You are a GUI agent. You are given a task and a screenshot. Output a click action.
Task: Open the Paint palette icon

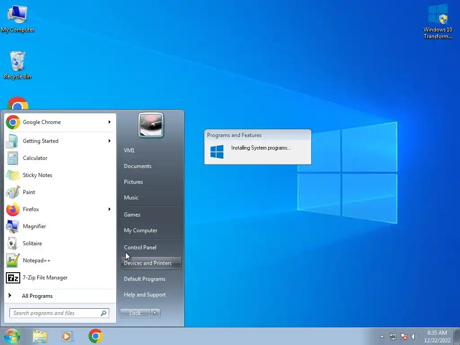(x=13, y=192)
